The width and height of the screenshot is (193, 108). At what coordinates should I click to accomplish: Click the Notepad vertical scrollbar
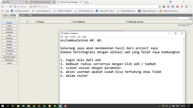(184, 71)
